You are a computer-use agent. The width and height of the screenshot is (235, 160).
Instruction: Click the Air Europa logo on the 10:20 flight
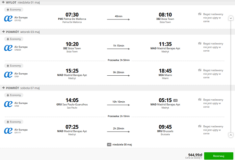8,48
